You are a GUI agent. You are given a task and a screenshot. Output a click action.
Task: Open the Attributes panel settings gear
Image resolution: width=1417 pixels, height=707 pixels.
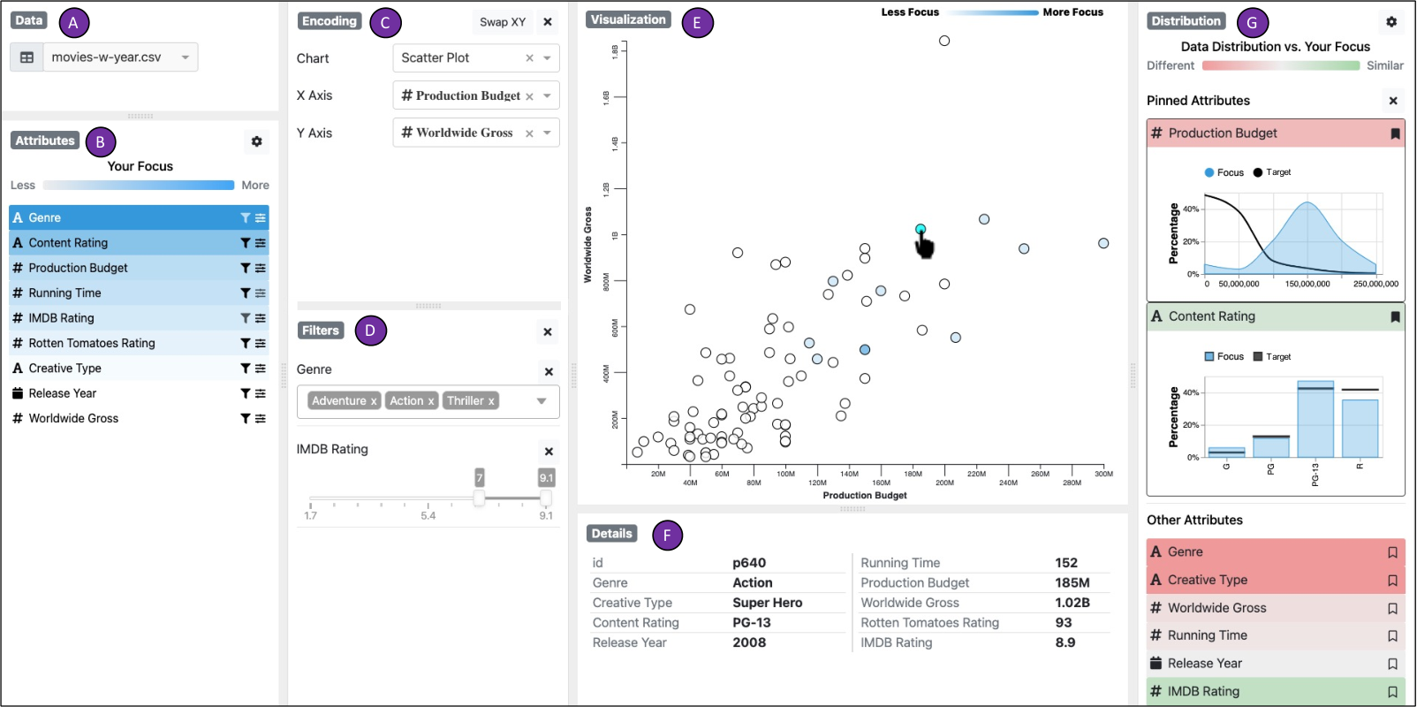click(256, 141)
